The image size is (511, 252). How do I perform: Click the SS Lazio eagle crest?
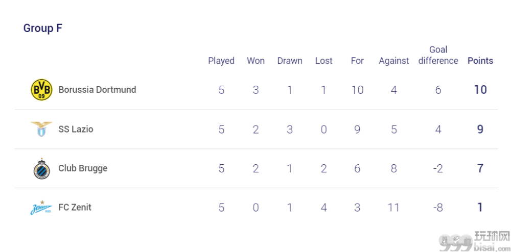coord(41,129)
